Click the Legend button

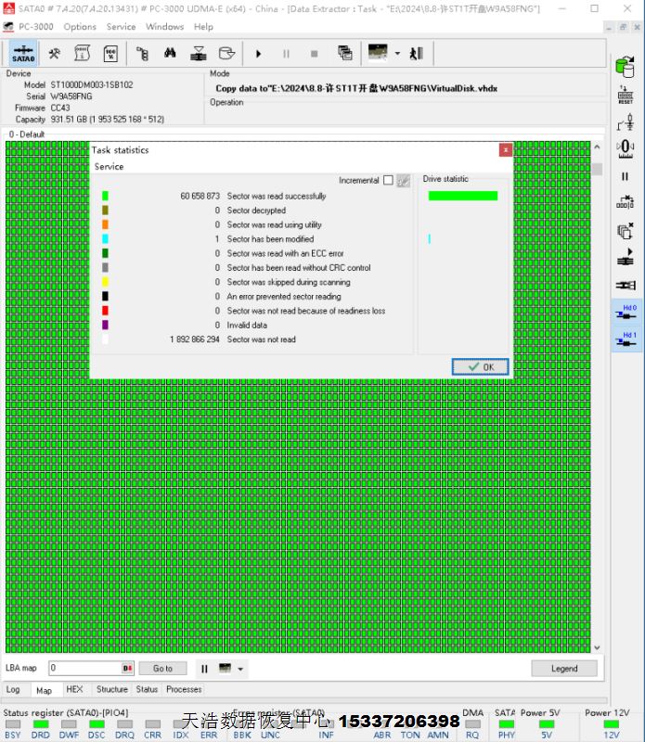(563, 668)
